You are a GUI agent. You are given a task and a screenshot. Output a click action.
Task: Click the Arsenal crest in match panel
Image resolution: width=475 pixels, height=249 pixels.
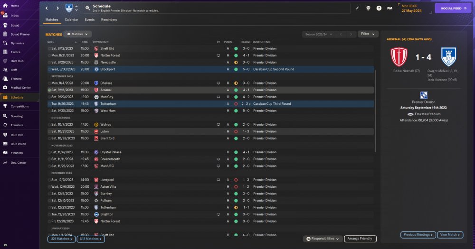(399, 57)
